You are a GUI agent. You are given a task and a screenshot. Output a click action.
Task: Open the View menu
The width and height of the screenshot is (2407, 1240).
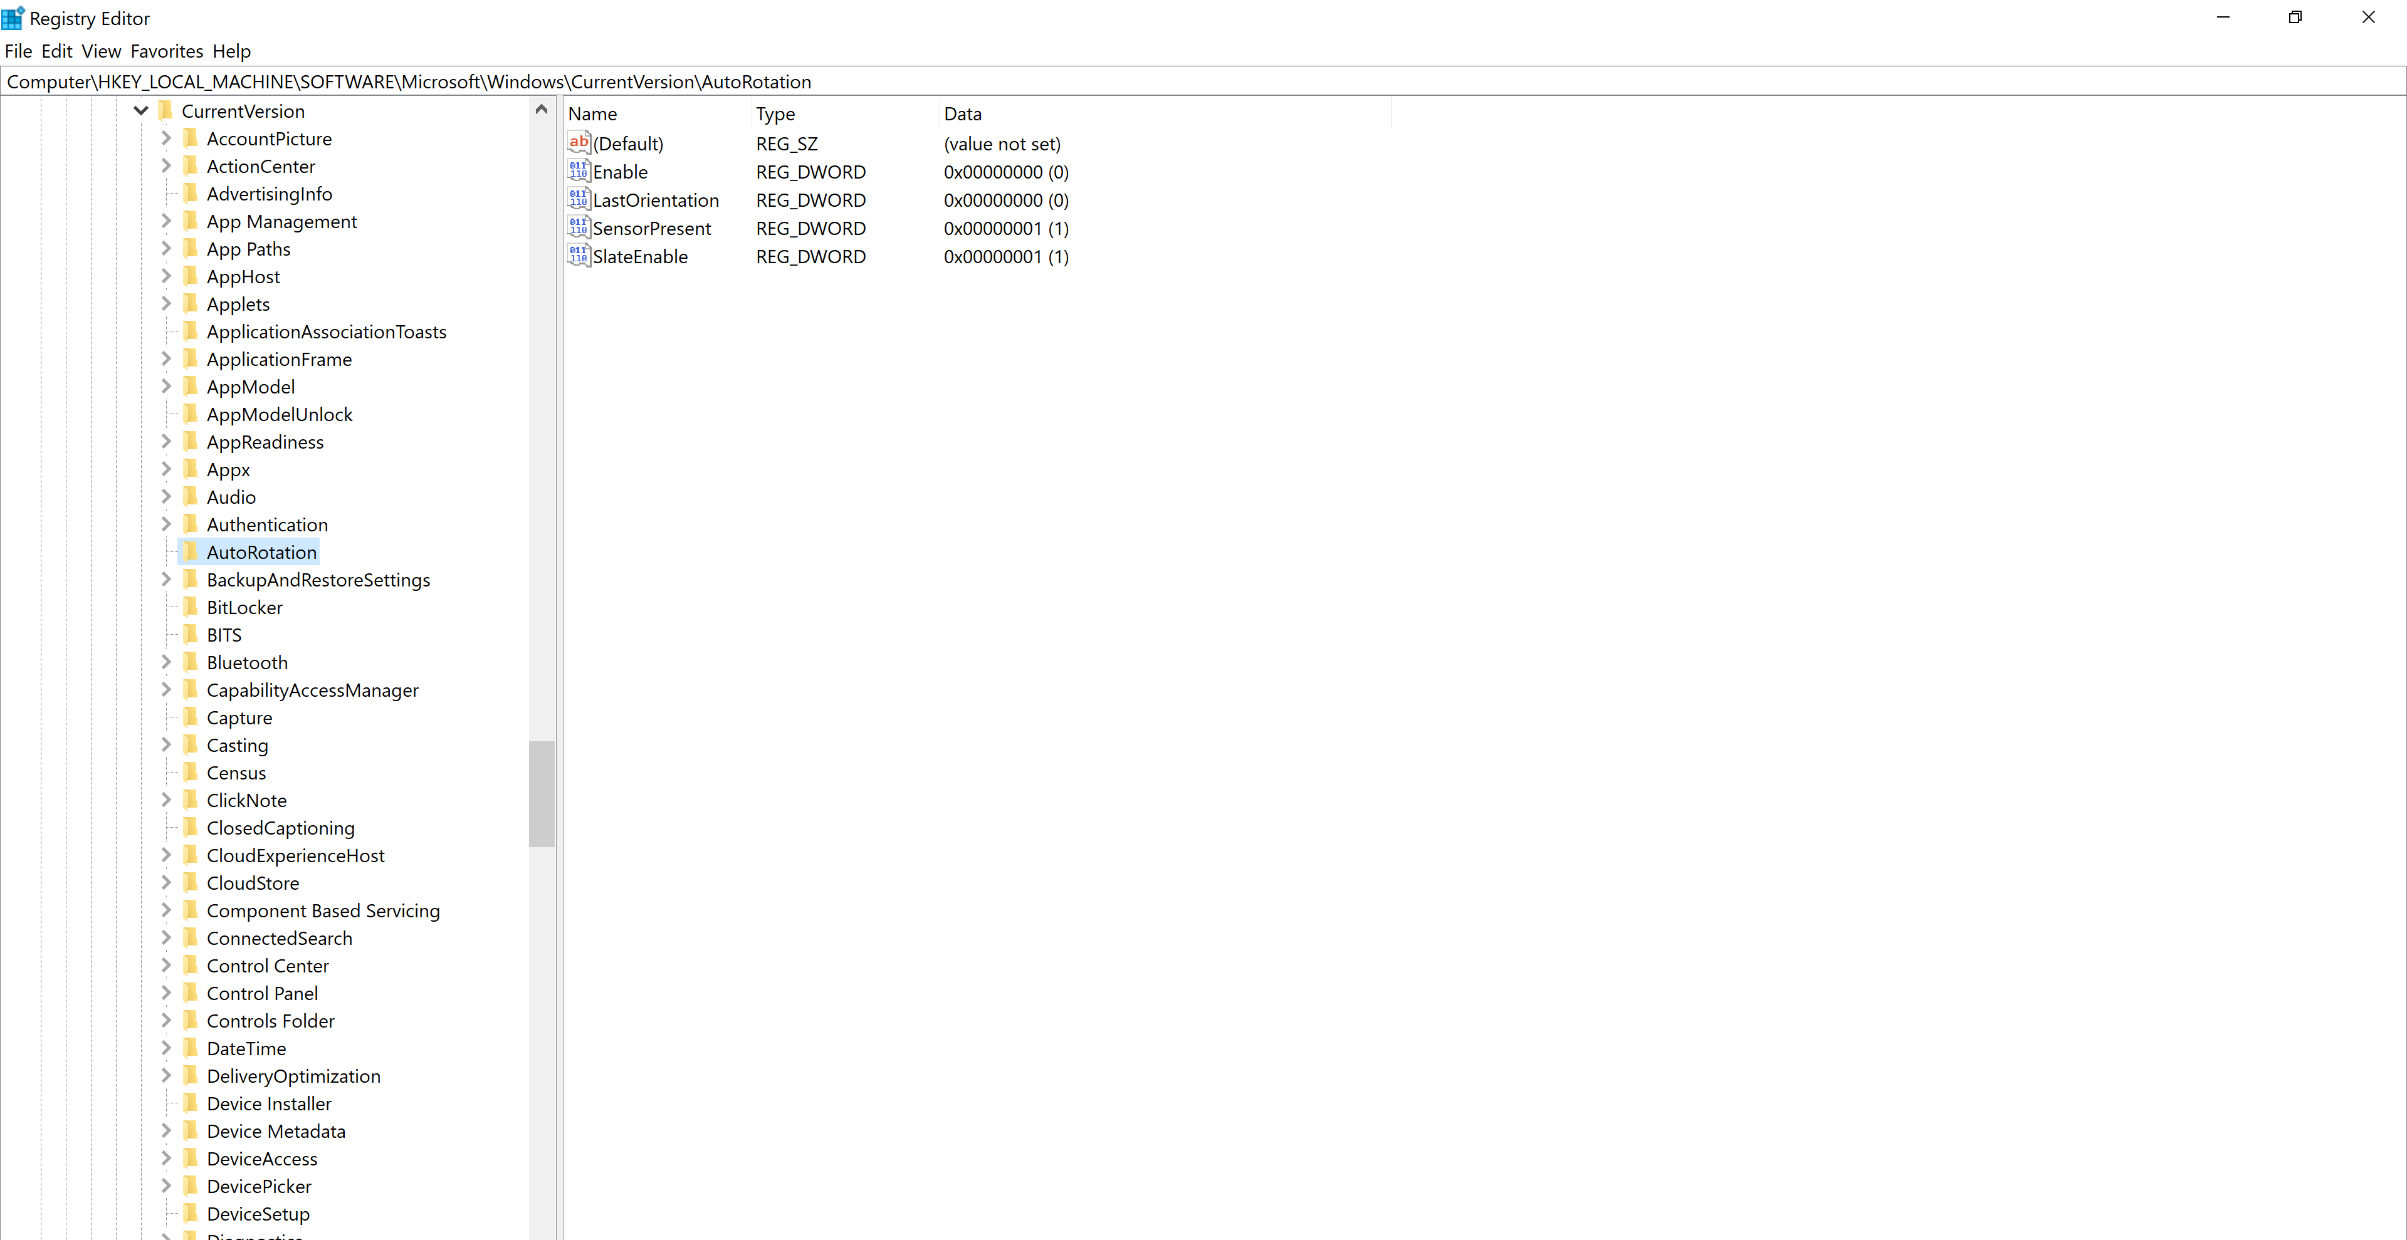(101, 51)
